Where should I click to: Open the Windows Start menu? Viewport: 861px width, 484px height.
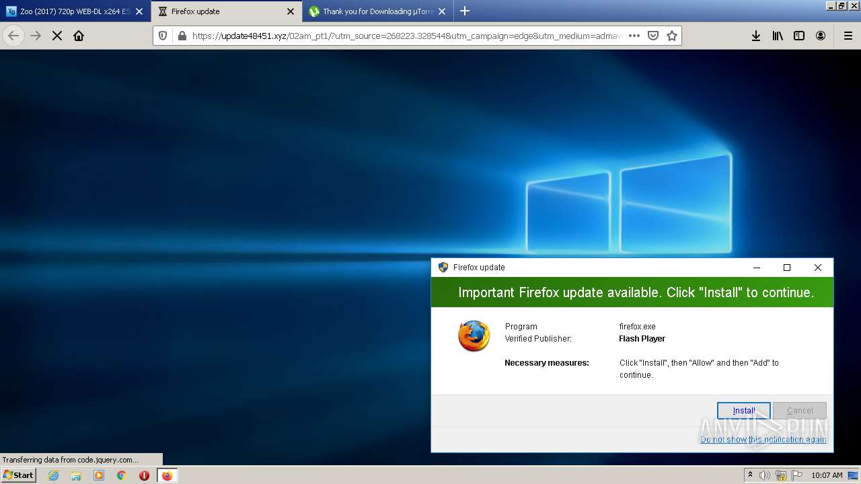click(x=18, y=475)
